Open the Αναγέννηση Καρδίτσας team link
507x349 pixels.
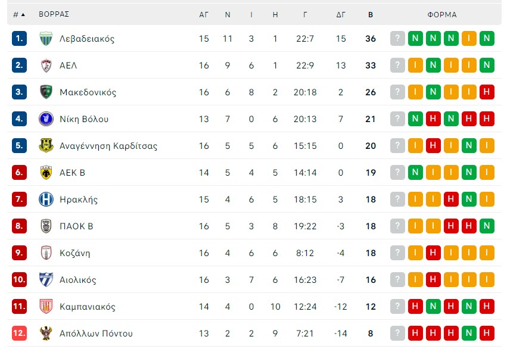(108, 146)
